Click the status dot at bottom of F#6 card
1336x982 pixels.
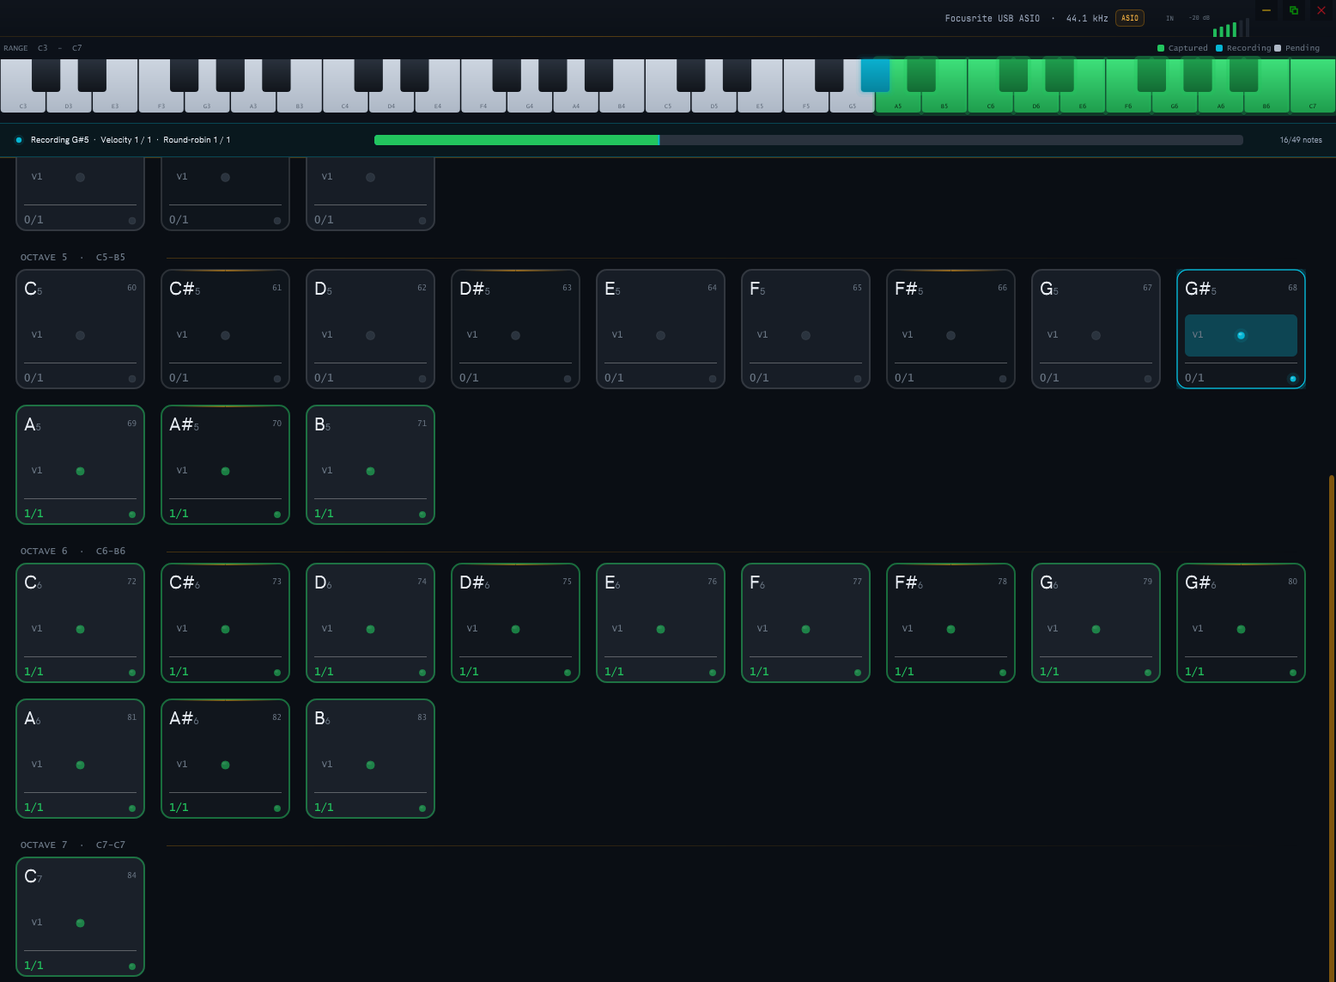point(1003,673)
